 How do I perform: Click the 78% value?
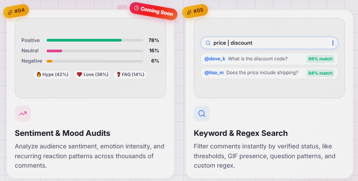pos(153,40)
